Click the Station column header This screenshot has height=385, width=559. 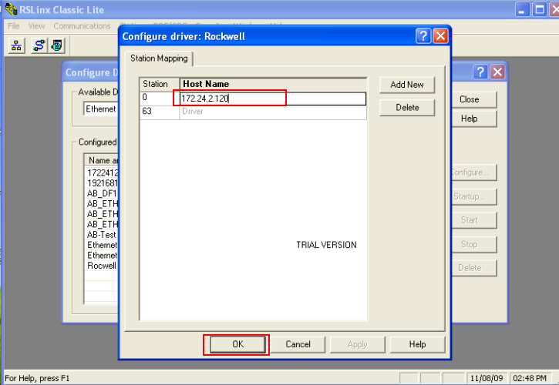click(160, 84)
